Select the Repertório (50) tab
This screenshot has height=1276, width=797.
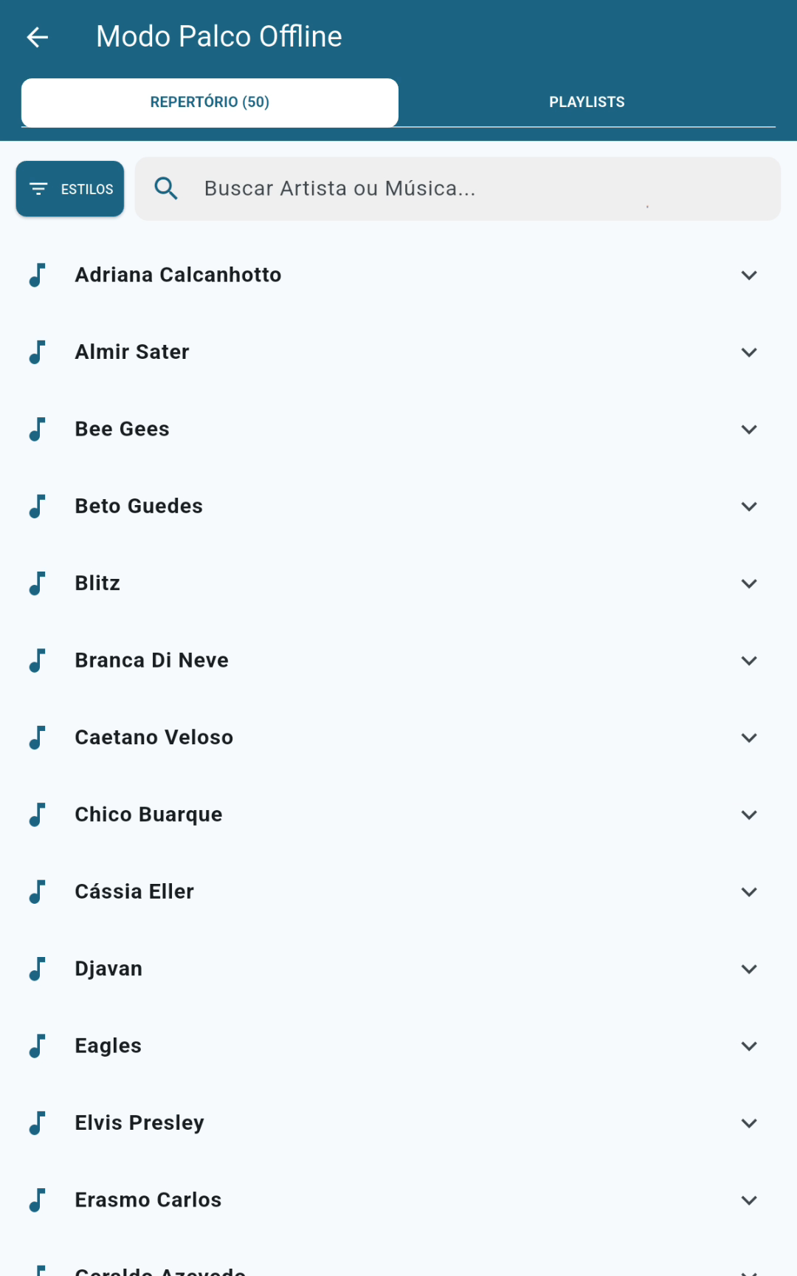[210, 102]
